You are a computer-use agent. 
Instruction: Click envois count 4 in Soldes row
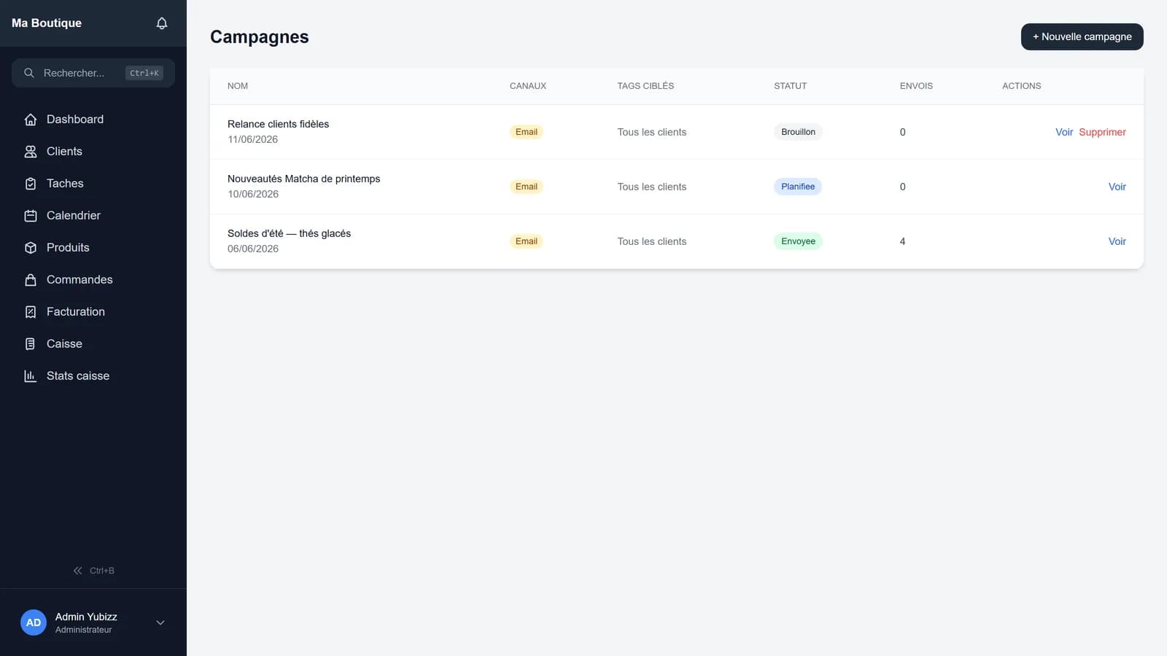point(903,241)
